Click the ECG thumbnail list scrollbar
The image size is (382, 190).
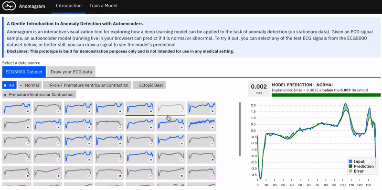click(x=240, y=129)
